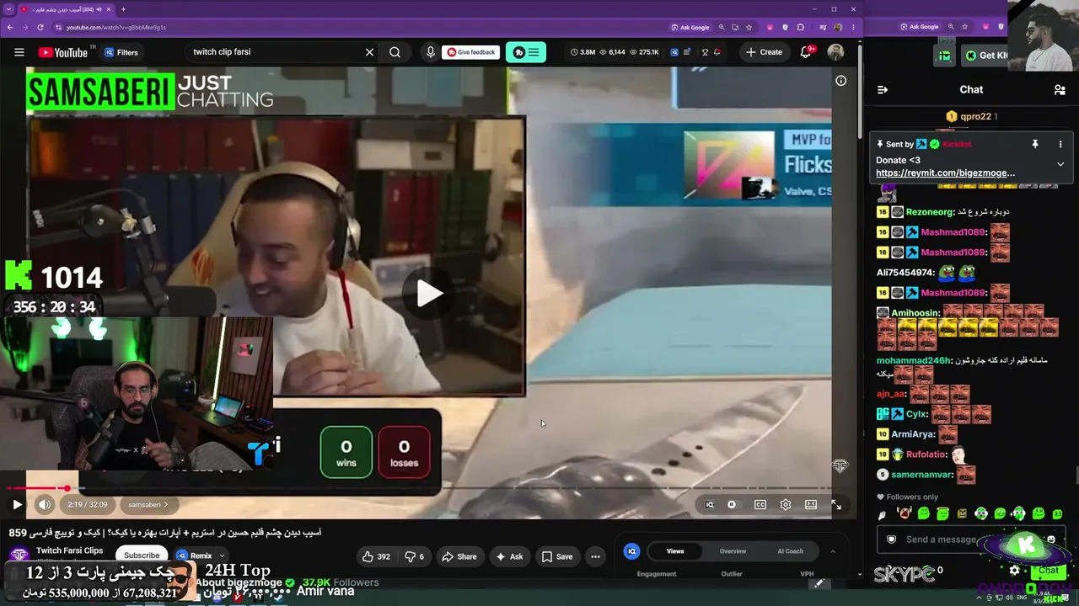
Task: Select the Views tab in vidIQ panel
Action: [675, 551]
